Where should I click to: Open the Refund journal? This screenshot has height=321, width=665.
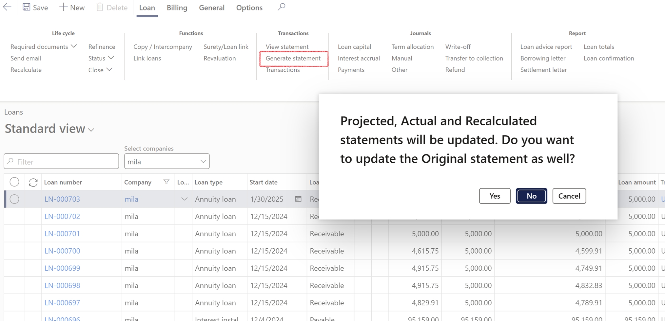point(455,70)
